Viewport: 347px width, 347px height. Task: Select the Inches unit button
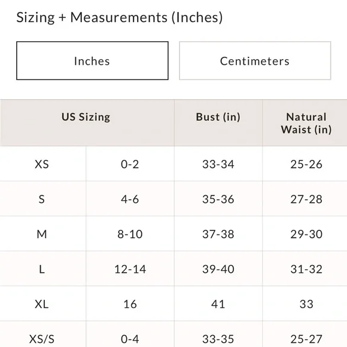click(x=92, y=60)
